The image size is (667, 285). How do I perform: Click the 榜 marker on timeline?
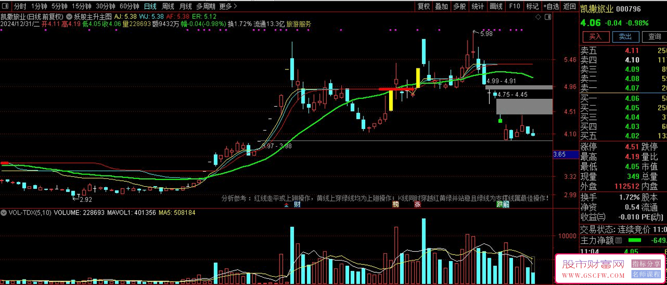tap(396, 204)
